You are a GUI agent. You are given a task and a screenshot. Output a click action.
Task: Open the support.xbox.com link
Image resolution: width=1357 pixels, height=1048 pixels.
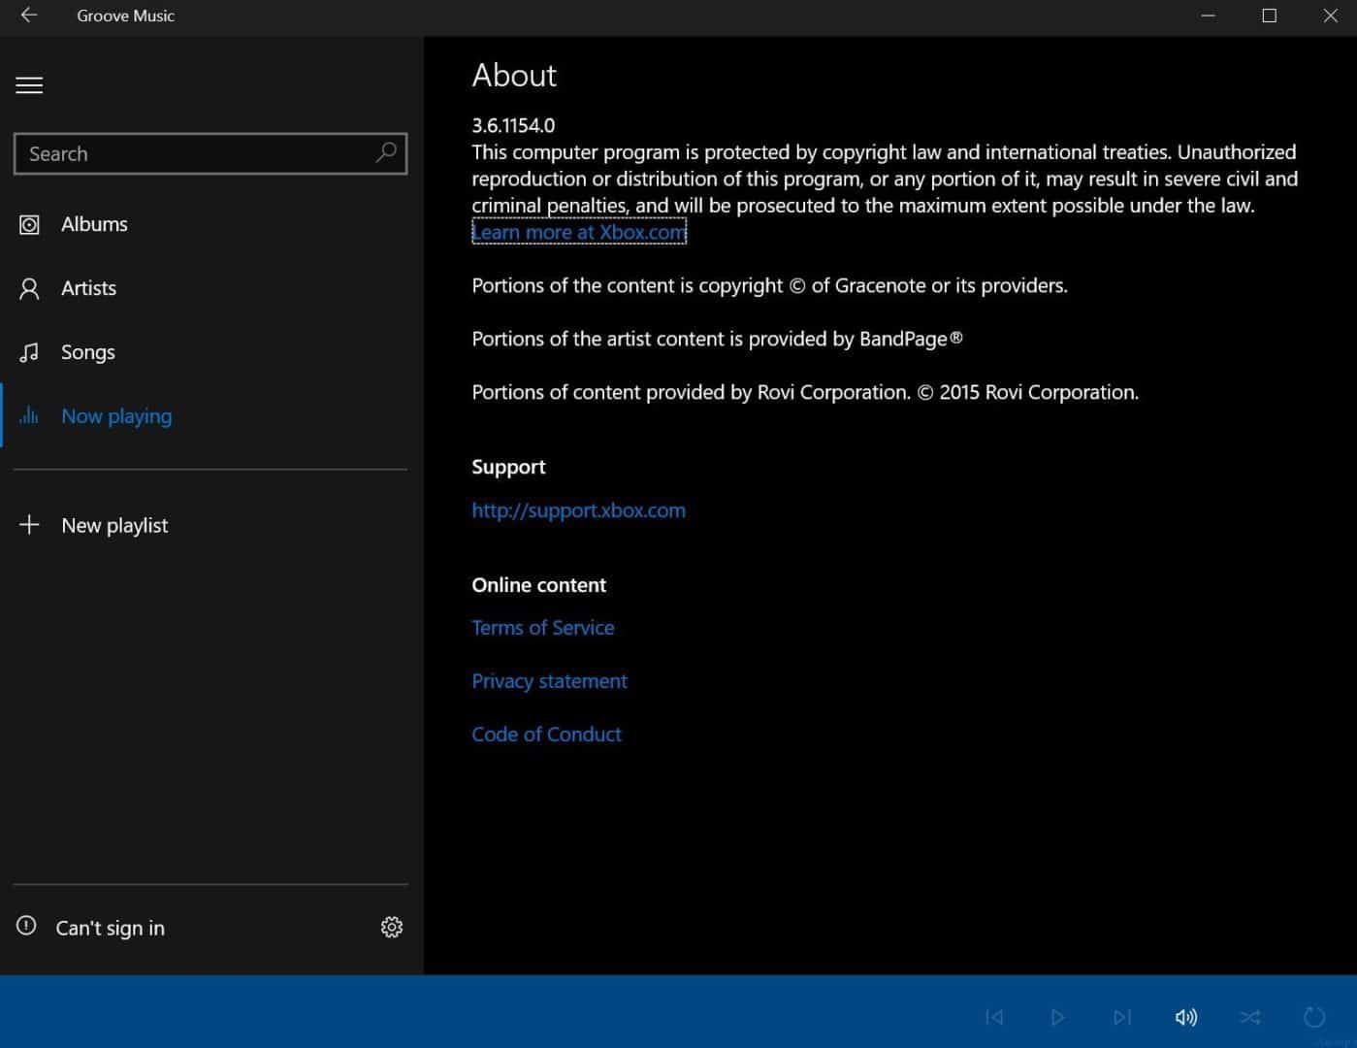pos(578,510)
